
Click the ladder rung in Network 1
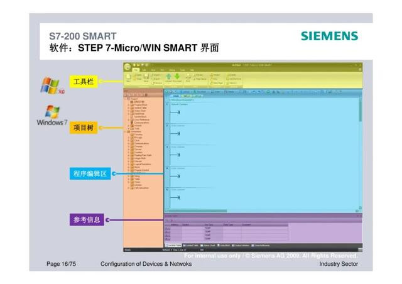point(175,112)
